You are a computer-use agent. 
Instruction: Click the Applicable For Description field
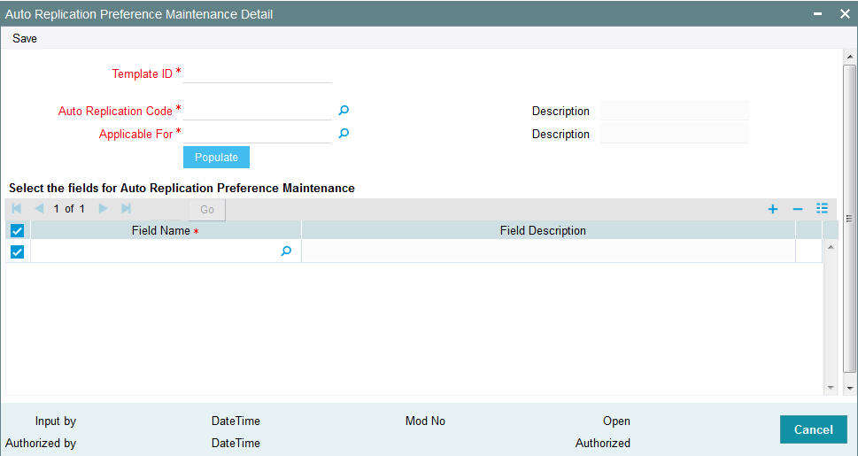[674, 134]
